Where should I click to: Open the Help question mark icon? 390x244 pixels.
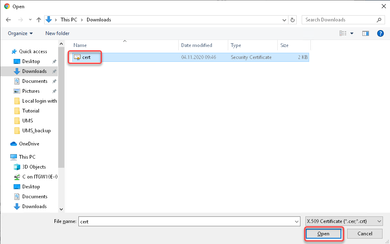coord(381,33)
